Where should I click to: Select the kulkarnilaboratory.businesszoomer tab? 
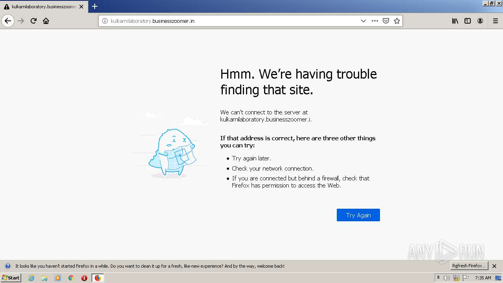43,7
